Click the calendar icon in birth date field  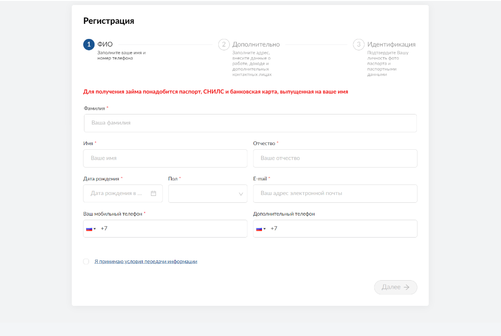(x=153, y=194)
